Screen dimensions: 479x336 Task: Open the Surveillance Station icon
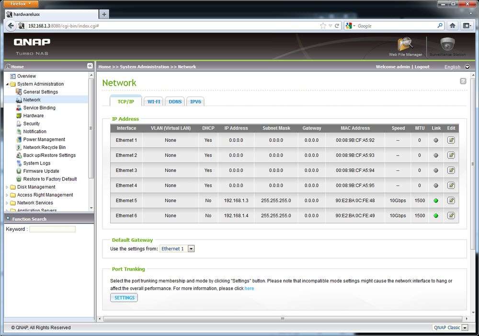click(447, 47)
